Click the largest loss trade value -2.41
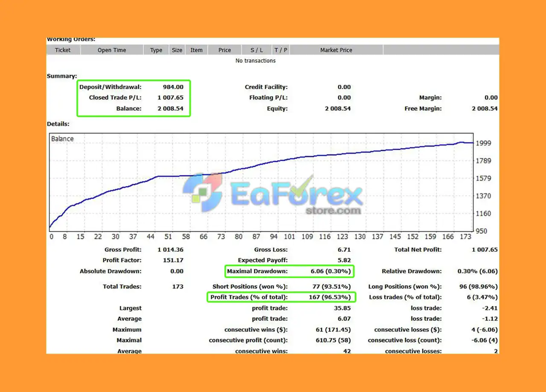546x392 pixels. [490, 308]
